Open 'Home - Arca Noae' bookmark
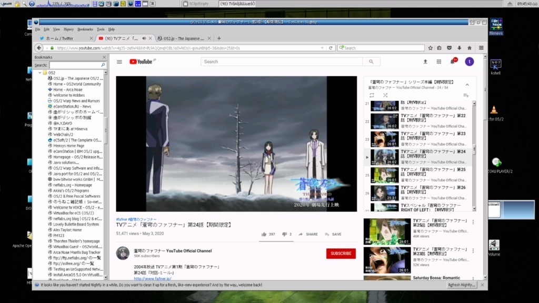539x303 pixels. pos(67,89)
